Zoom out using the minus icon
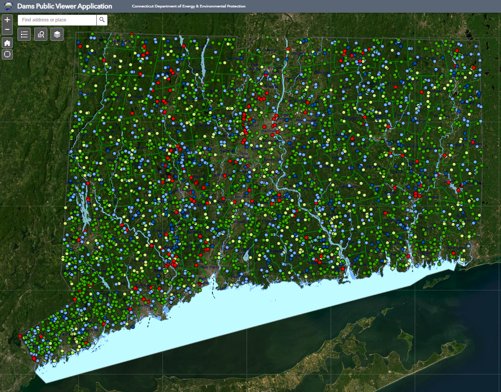The width and height of the screenshot is (501, 392). pos(7,29)
